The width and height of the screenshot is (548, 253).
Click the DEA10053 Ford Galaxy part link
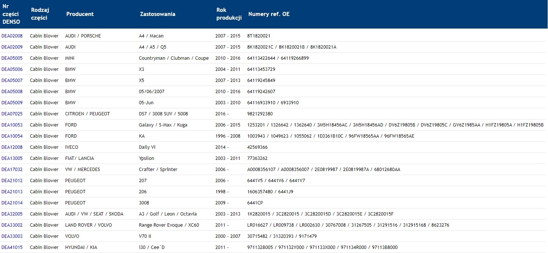[x=12, y=125]
